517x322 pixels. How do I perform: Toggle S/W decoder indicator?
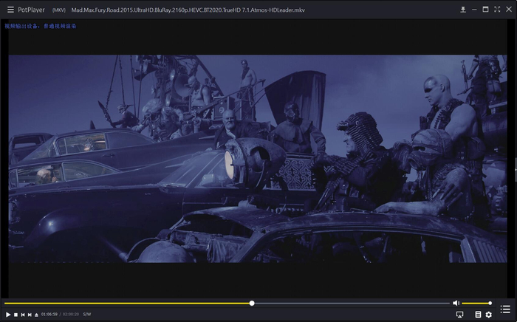click(x=87, y=315)
